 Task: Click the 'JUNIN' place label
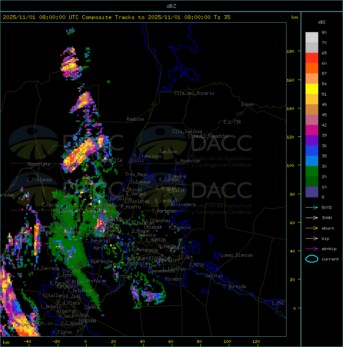151,251
